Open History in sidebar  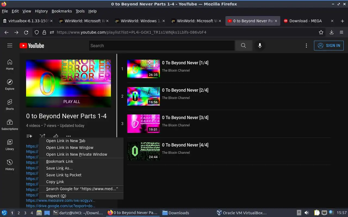(x=10, y=165)
